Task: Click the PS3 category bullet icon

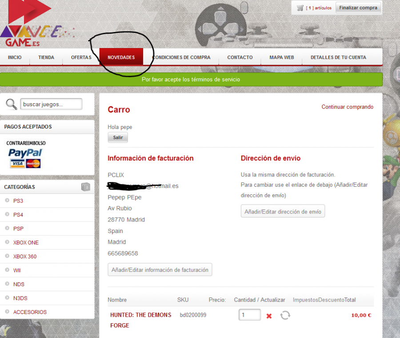Action: [7, 201]
